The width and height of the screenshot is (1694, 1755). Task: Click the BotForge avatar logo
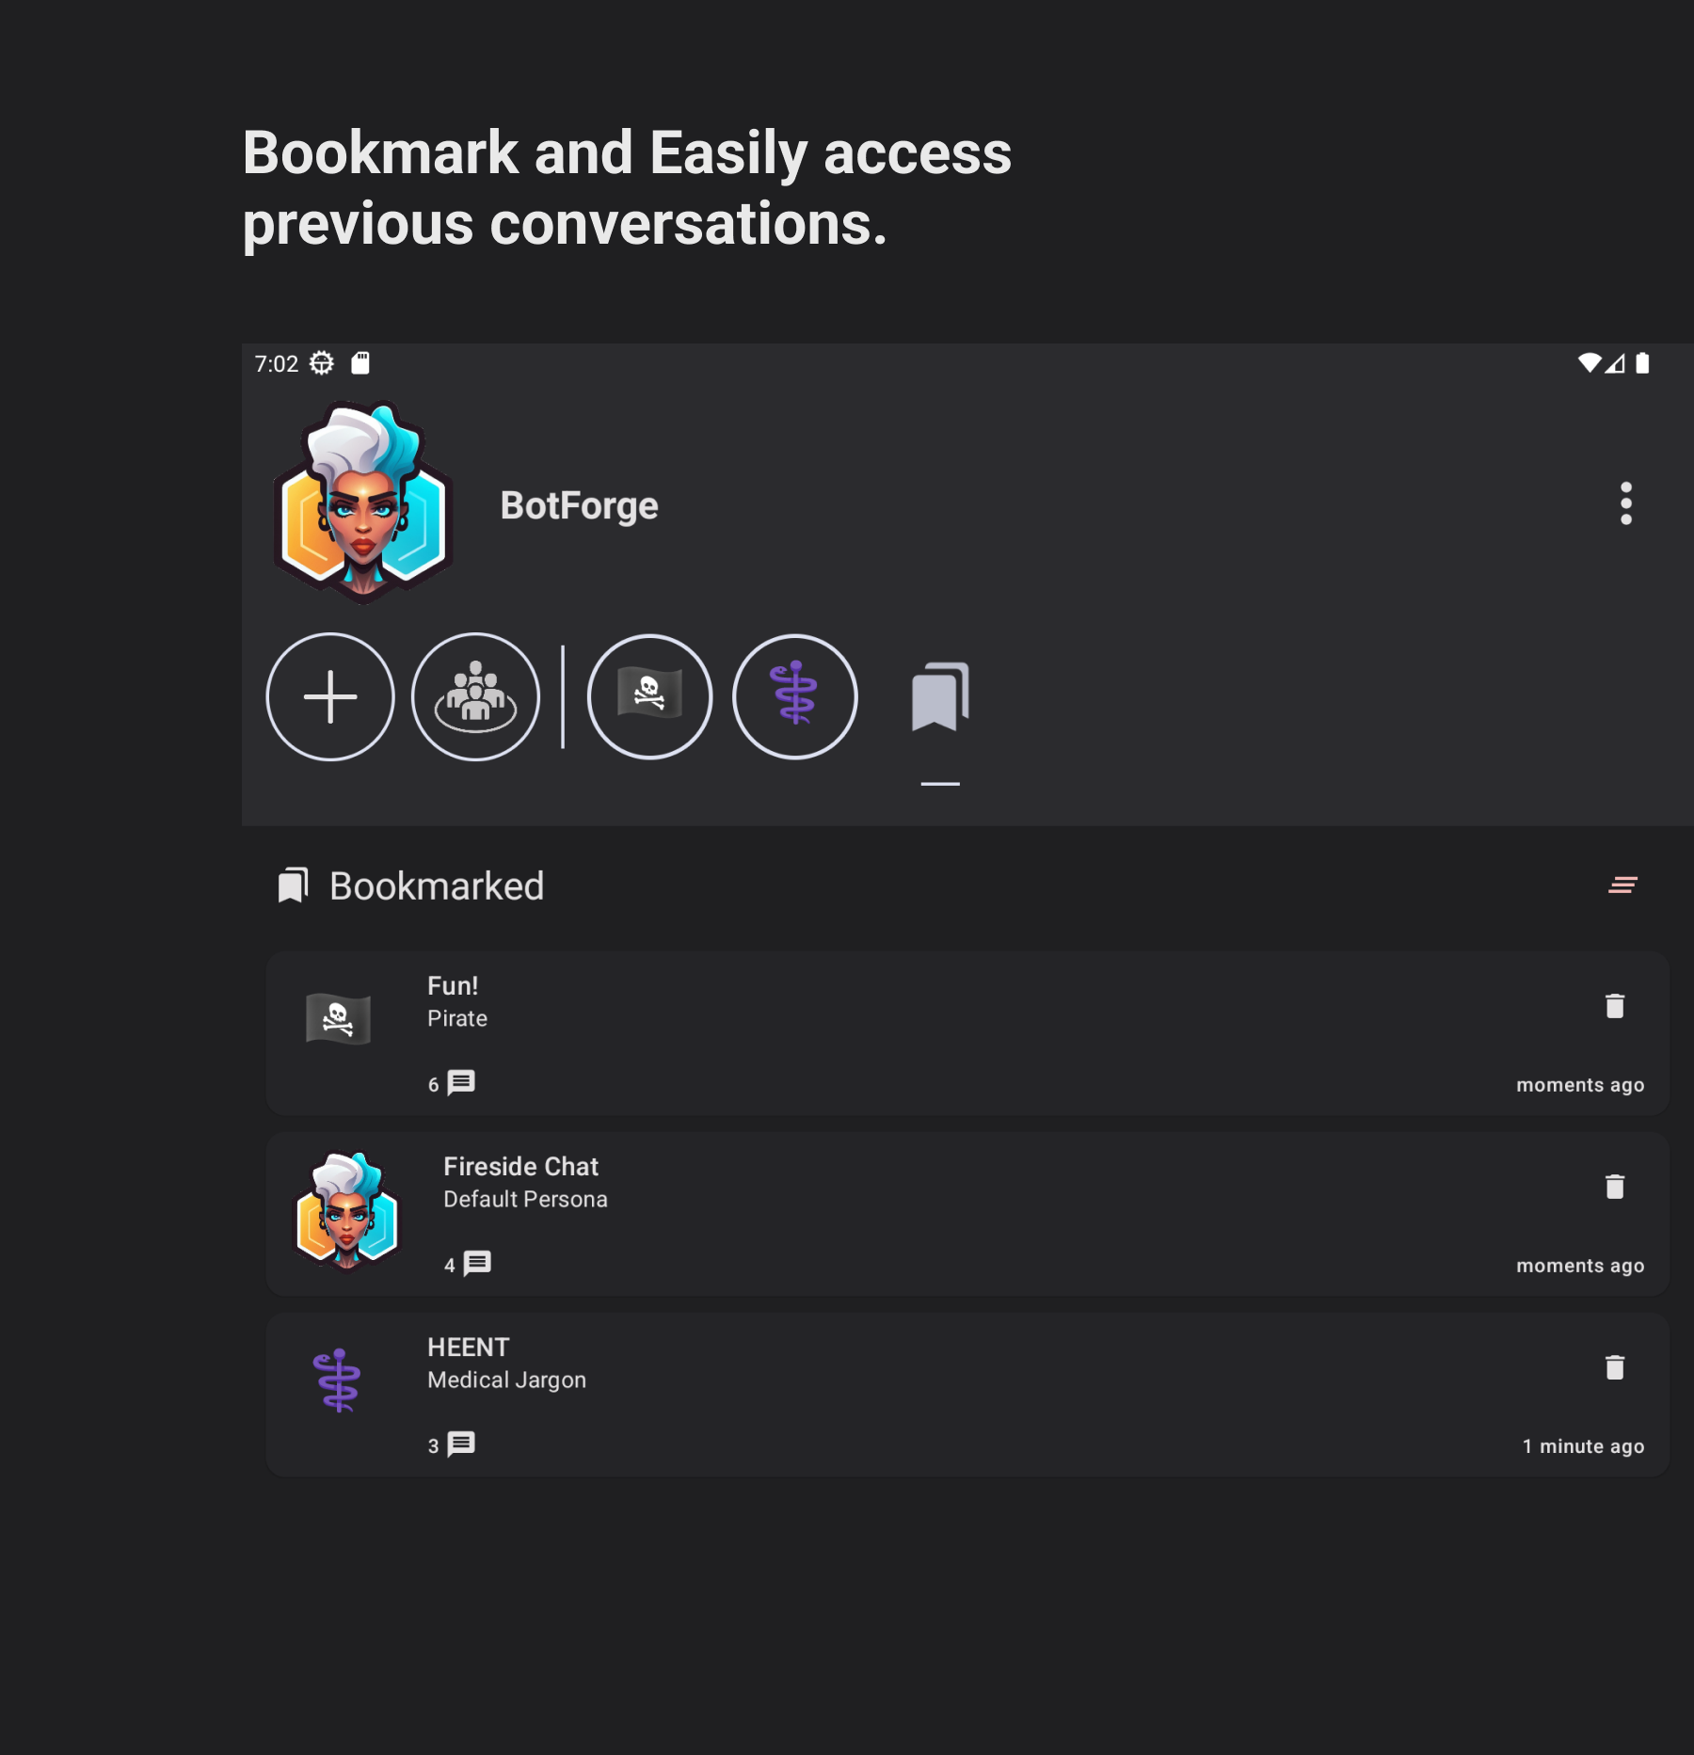pyautogui.click(x=363, y=503)
